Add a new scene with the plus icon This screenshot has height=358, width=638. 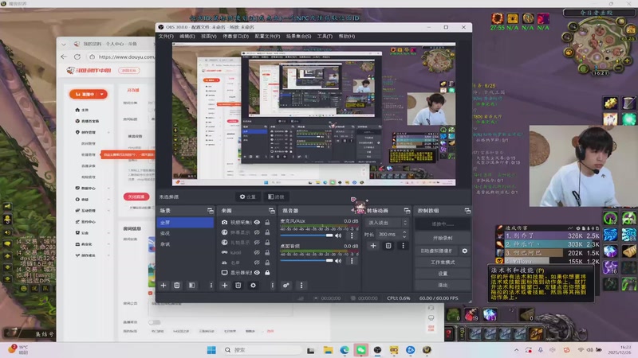[163, 285]
